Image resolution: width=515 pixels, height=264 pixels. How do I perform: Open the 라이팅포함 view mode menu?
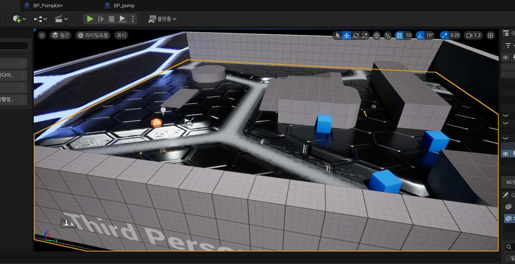click(93, 35)
